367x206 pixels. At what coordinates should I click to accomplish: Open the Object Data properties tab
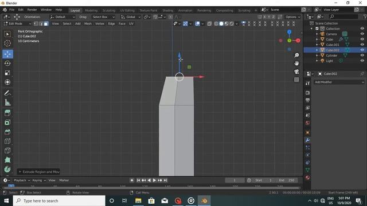tap(307, 170)
